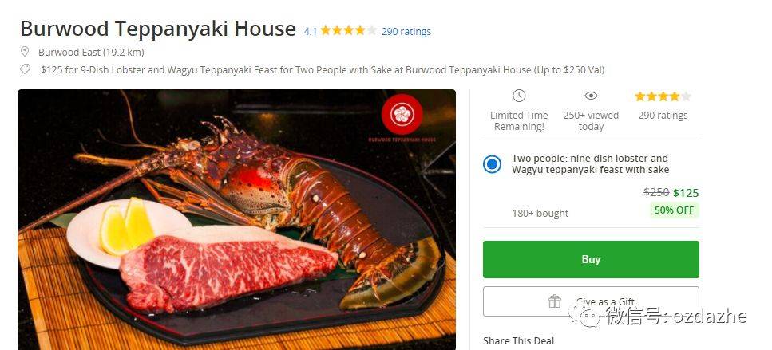Click the lobster and Wagyu deal photo
The image size is (772, 350).
[237, 220]
